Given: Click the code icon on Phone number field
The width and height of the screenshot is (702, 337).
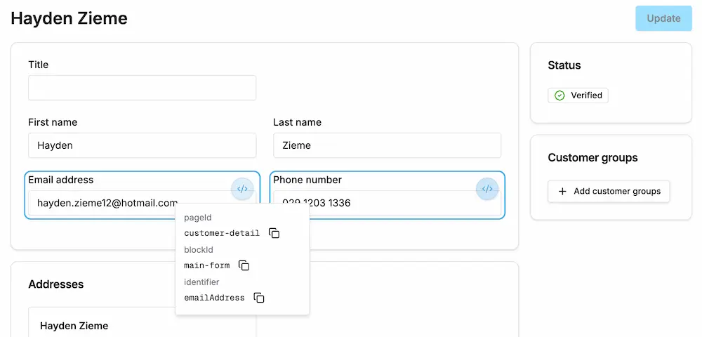Looking at the screenshot, I should (x=487, y=189).
